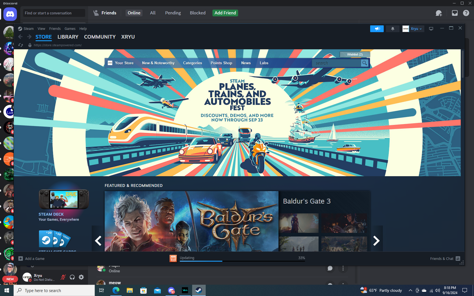This screenshot has height=296, width=474.
Task: Open Points Shop link
Action: pos(221,63)
